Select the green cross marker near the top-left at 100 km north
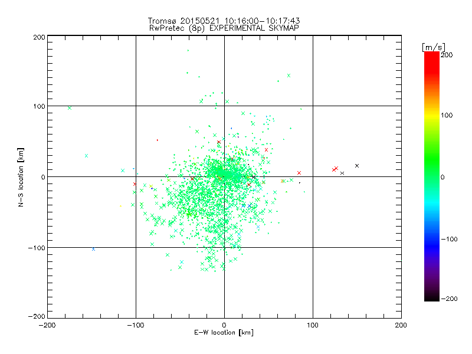 pyautogui.click(x=70, y=108)
